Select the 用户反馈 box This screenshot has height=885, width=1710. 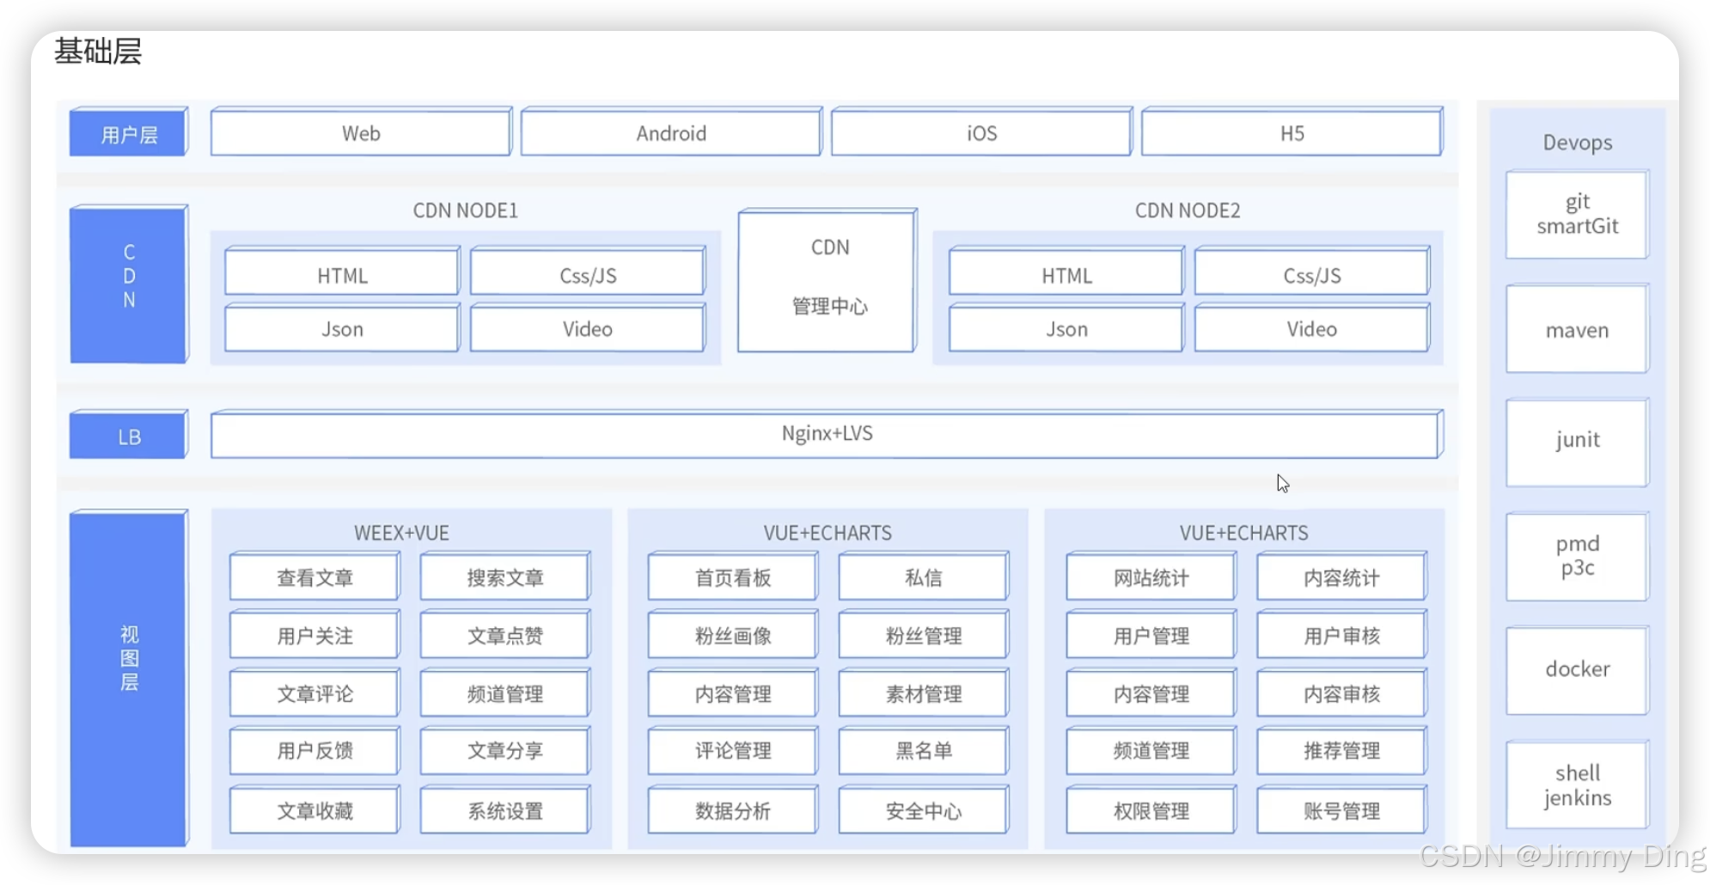[315, 750]
